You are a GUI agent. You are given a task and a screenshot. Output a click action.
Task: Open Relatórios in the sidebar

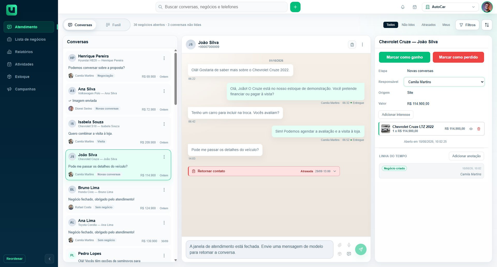[29, 52]
